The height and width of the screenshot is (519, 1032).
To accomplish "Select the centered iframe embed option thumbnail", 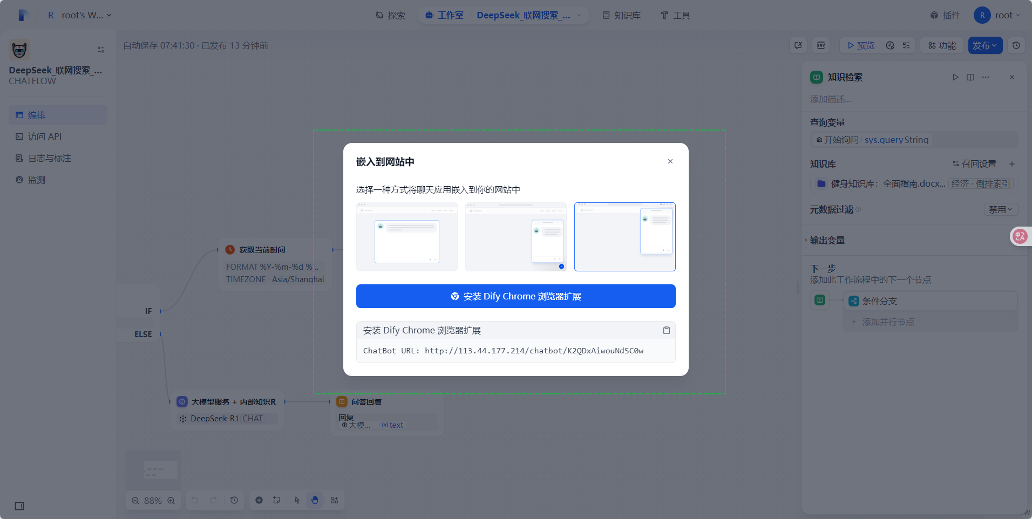I will [x=407, y=237].
